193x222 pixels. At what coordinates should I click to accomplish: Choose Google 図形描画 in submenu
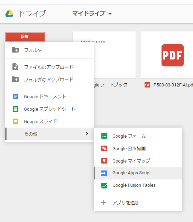point(138,148)
